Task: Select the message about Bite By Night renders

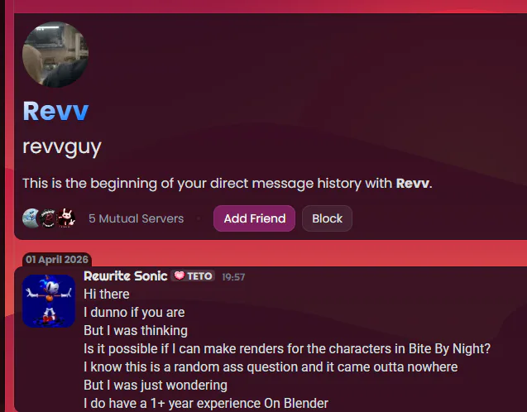Action: (287, 348)
